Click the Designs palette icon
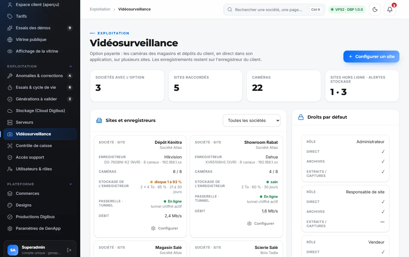Viewport: 409px width, 257px height. [10, 205]
